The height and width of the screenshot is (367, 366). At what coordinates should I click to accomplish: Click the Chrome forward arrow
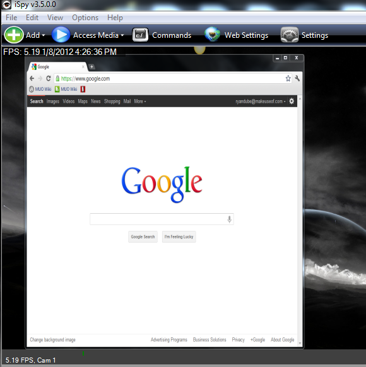coord(40,78)
